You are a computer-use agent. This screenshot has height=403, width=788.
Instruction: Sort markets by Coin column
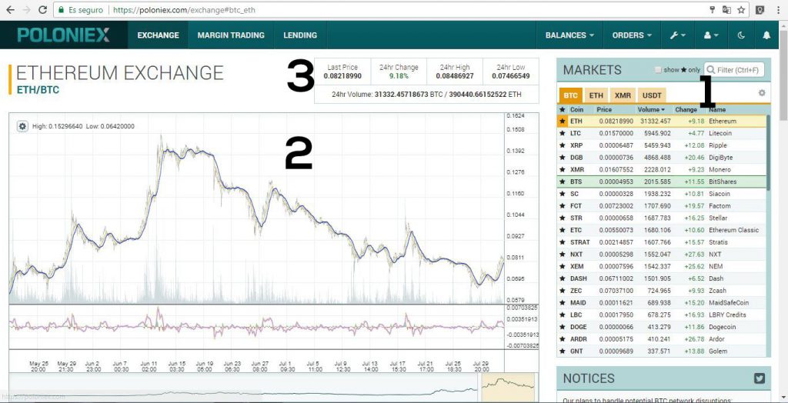[x=576, y=109]
